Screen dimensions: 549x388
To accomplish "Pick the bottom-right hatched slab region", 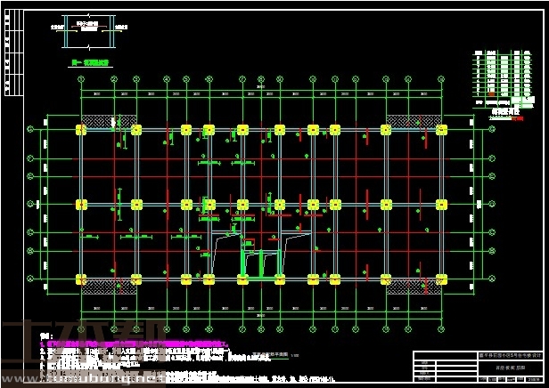I will (412, 286).
